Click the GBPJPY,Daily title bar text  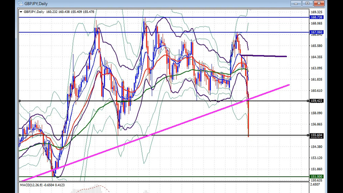[x=36, y=4]
